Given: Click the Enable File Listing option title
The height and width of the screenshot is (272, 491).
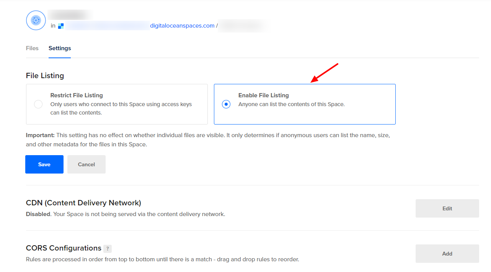Looking at the screenshot, I should point(263,95).
